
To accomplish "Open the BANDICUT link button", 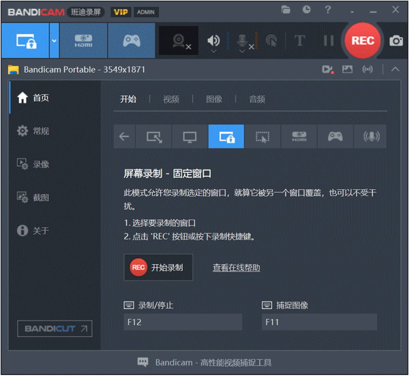I will click(55, 329).
